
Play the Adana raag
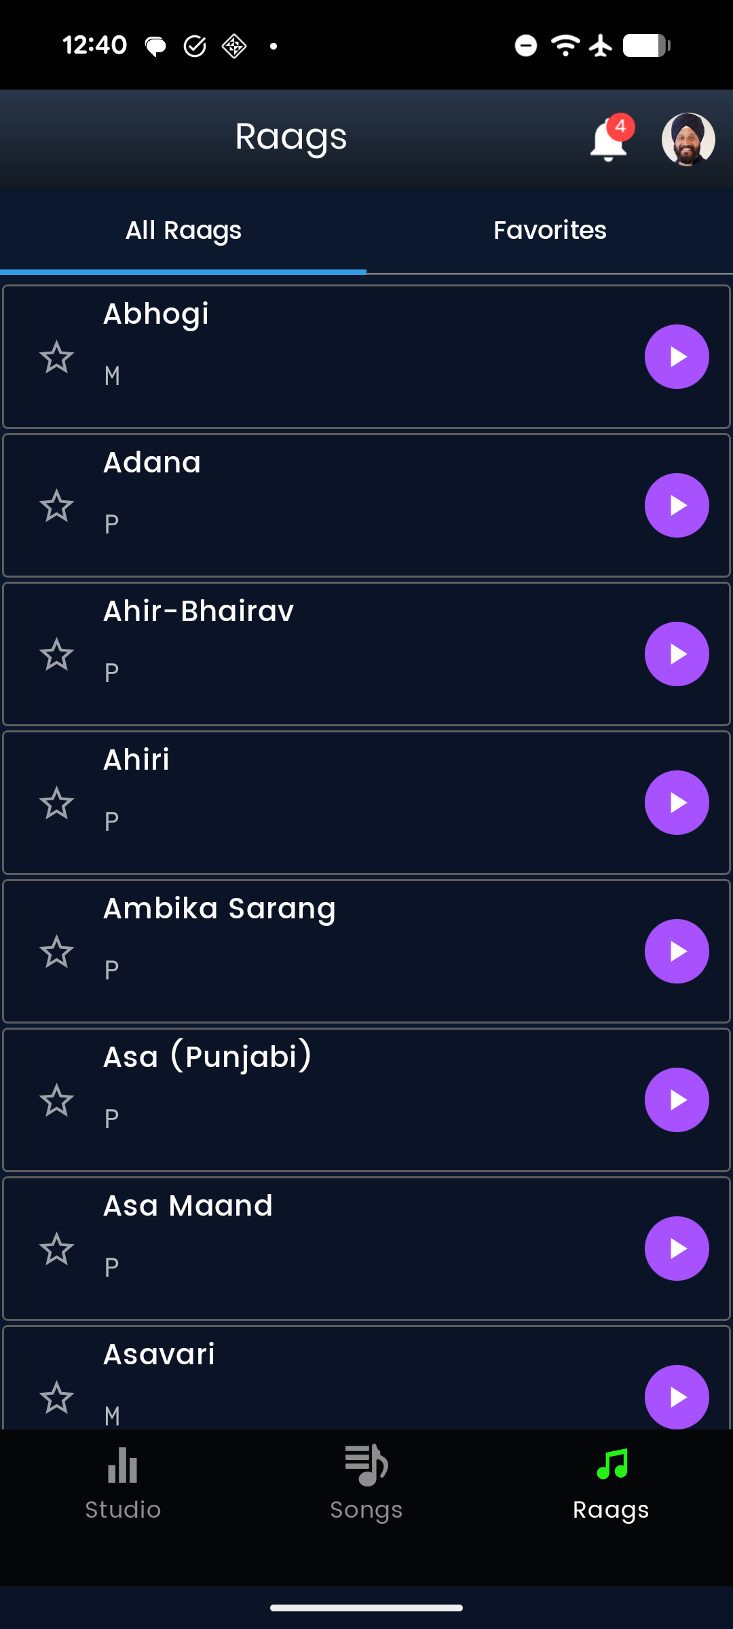677,506
